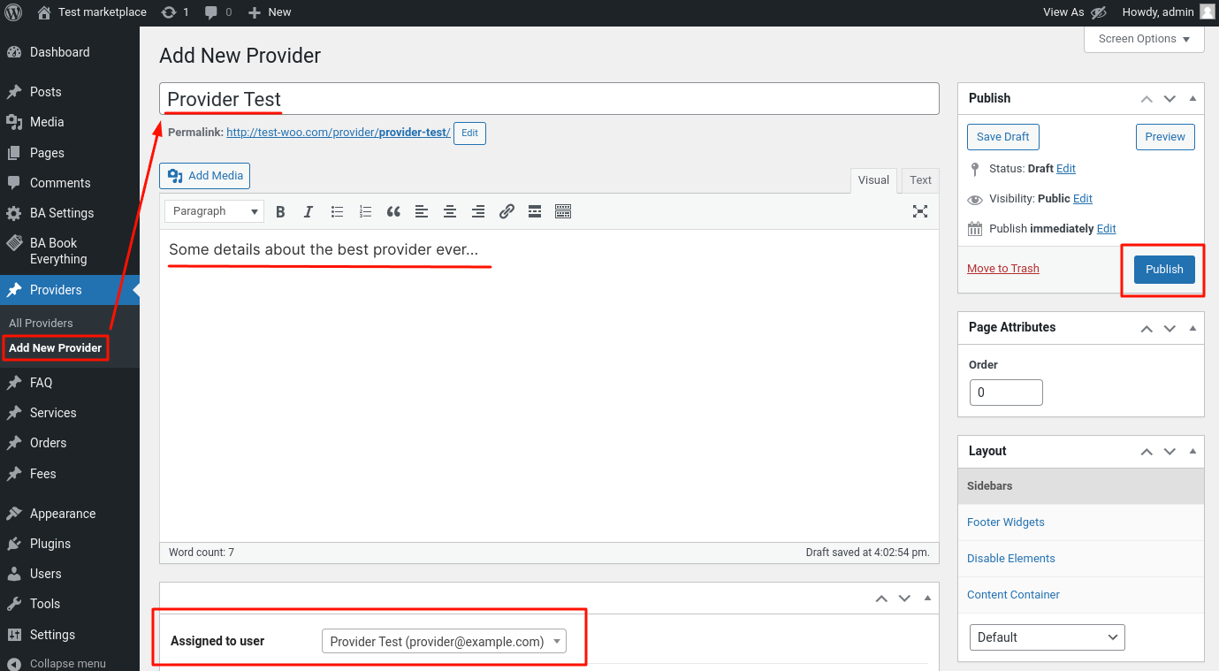This screenshot has width=1219, height=671.
Task: Switch to the Text editor tab
Action: point(920,179)
